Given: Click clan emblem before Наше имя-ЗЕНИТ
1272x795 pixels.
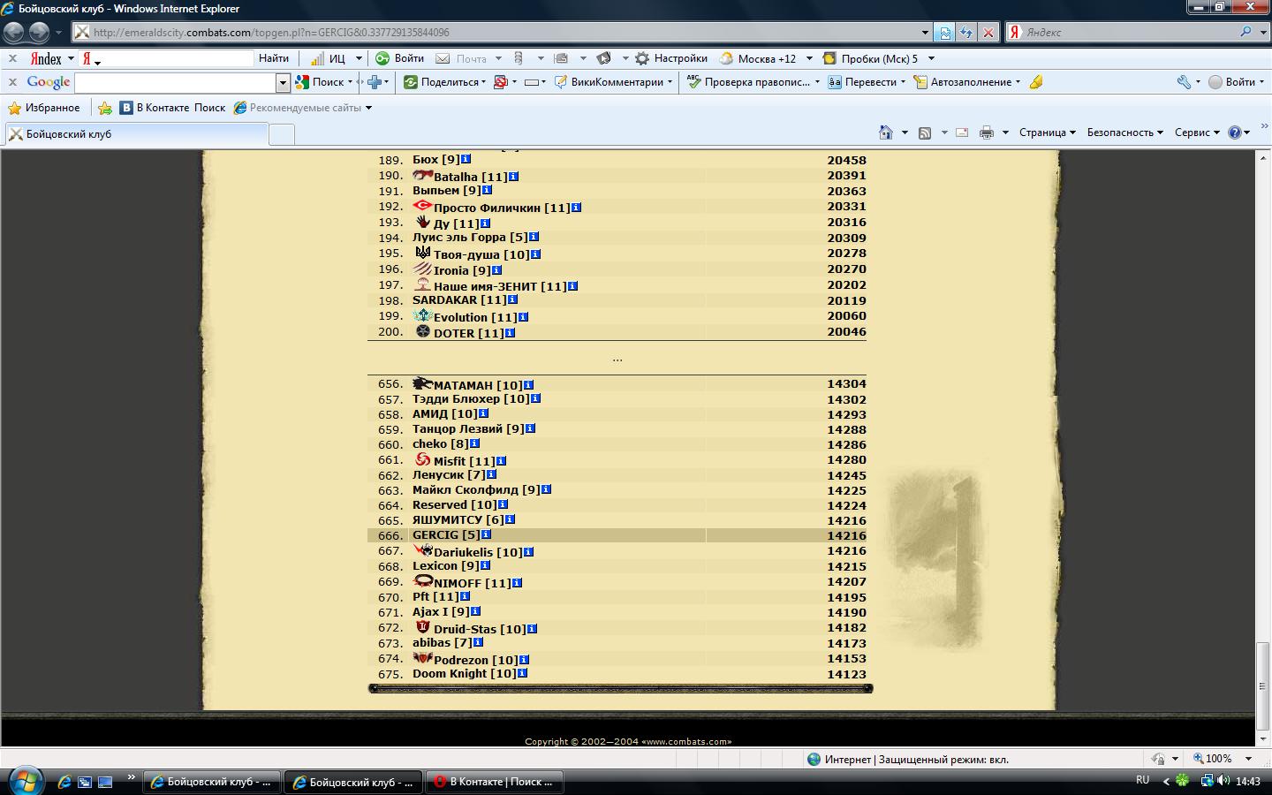Looking at the screenshot, I should (x=422, y=284).
